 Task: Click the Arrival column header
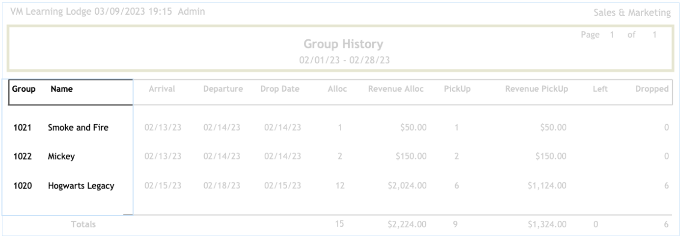pyautogui.click(x=162, y=89)
